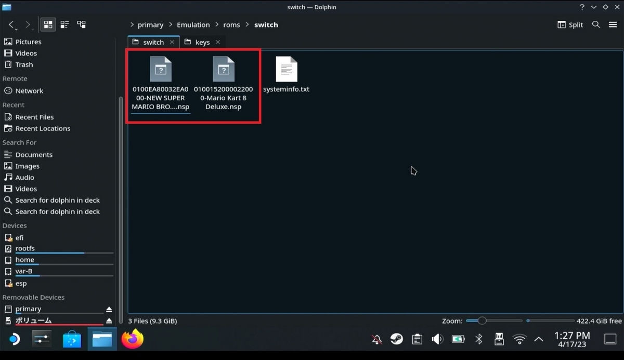
Task: Click Show Desktop button on taskbar
Action: click(x=610, y=339)
